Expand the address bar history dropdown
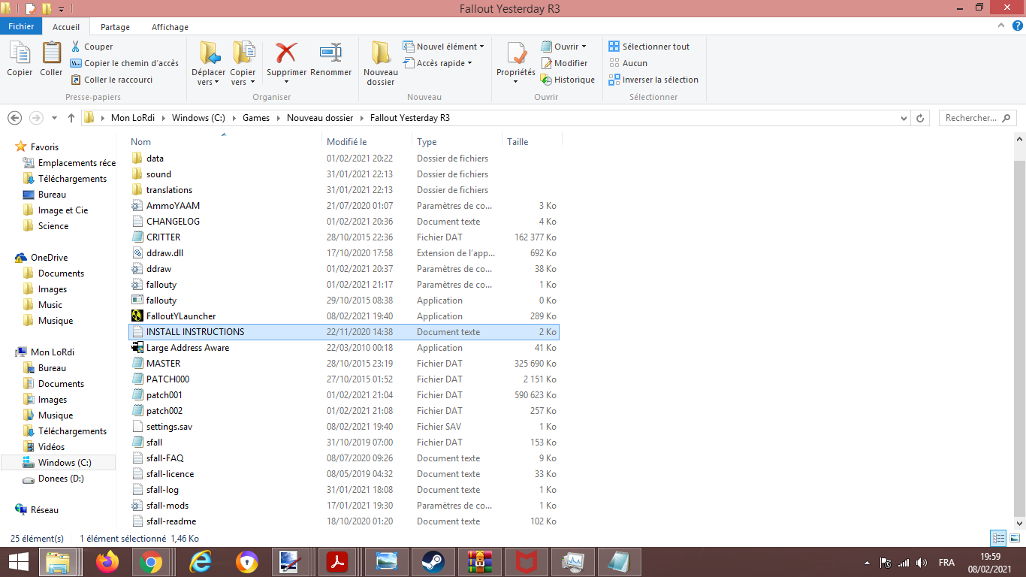This screenshot has width=1026, height=577. pos(904,118)
